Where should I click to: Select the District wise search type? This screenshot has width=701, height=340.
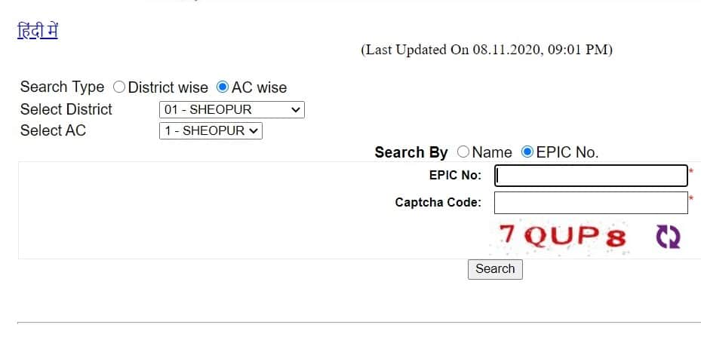119,87
